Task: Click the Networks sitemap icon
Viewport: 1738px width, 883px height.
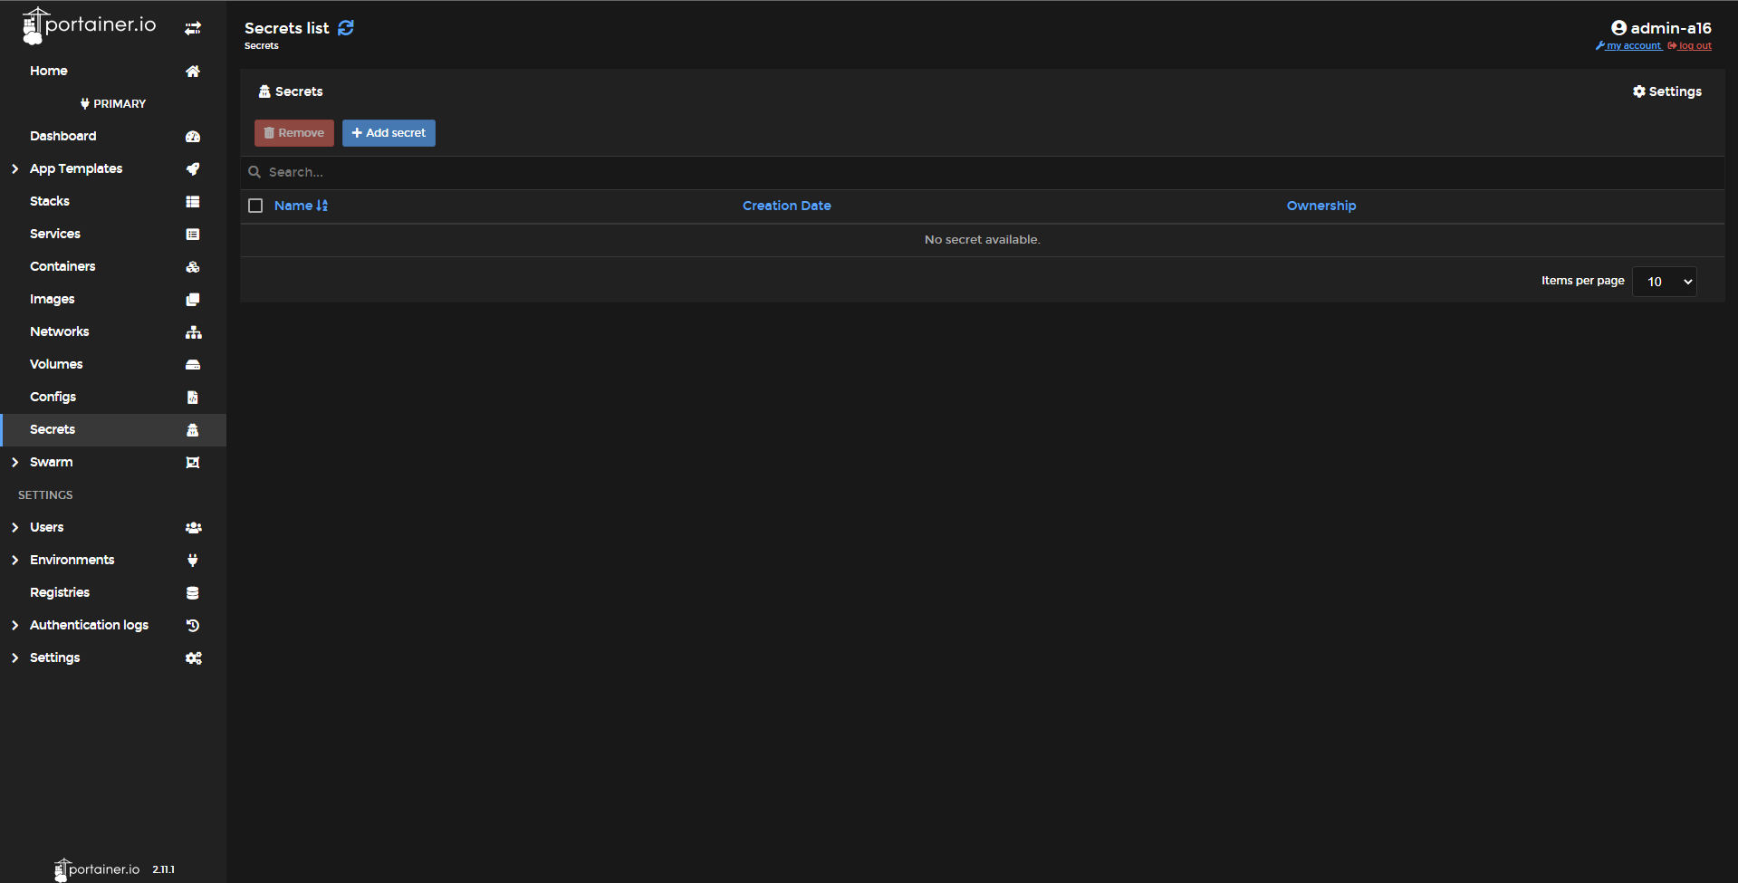Action: [x=193, y=332]
